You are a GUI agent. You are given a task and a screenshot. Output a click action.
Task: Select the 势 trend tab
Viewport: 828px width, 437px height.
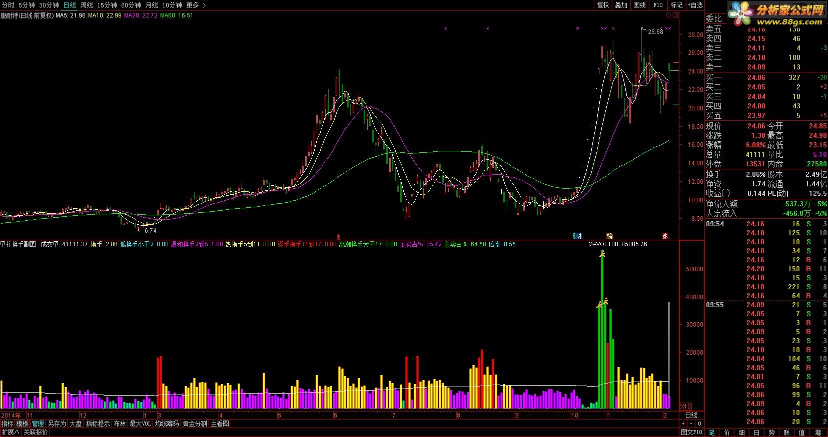[x=772, y=433]
